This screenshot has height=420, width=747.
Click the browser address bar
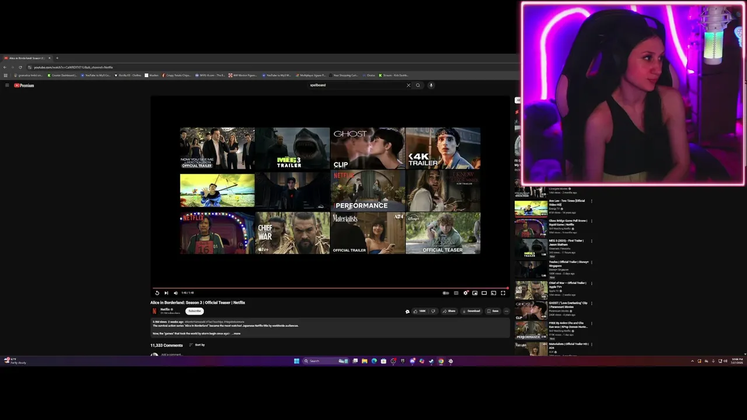(271, 67)
